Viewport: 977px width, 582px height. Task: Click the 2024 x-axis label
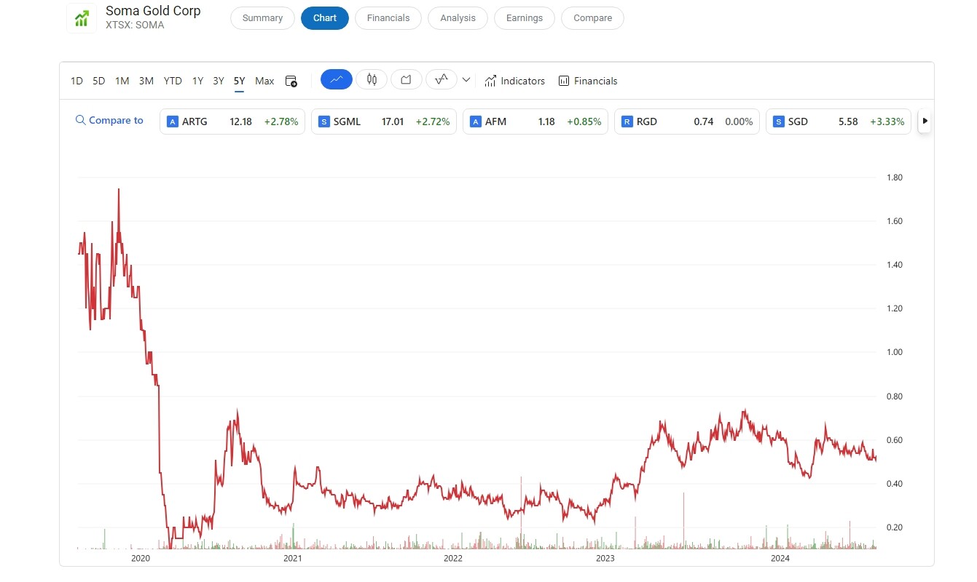coord(780,558)
